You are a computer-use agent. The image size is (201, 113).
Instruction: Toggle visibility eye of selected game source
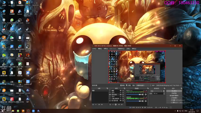(x=121, y=95)
